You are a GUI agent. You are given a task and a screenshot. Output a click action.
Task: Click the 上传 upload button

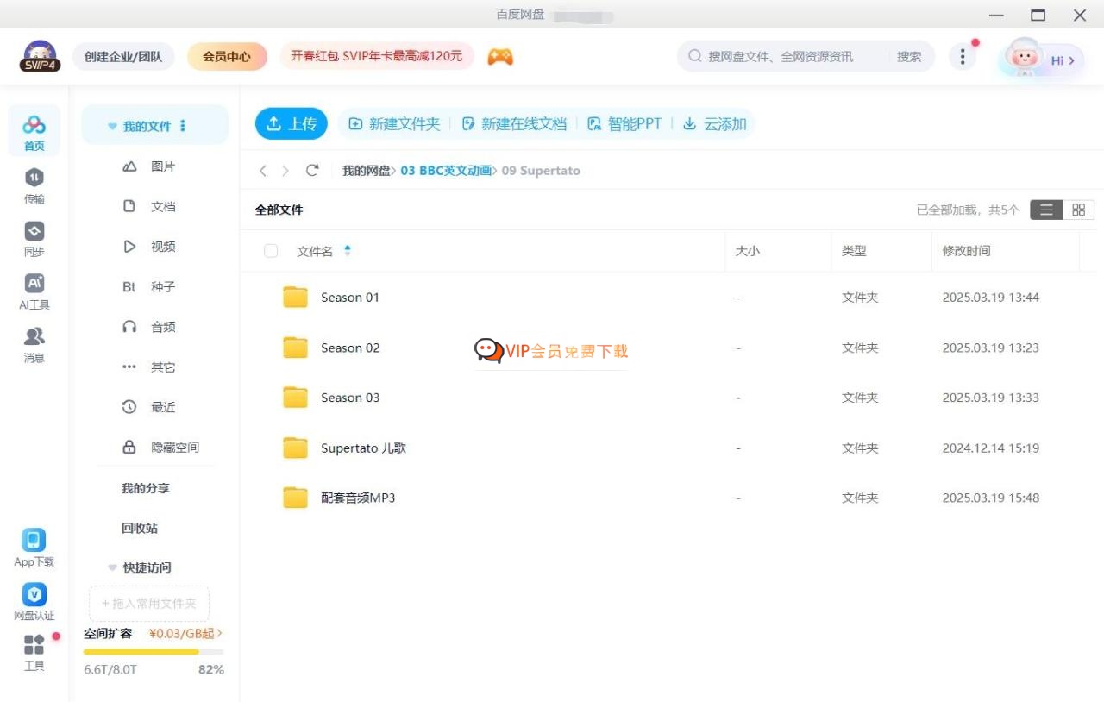pyautogui.click(x=292, y=124)
